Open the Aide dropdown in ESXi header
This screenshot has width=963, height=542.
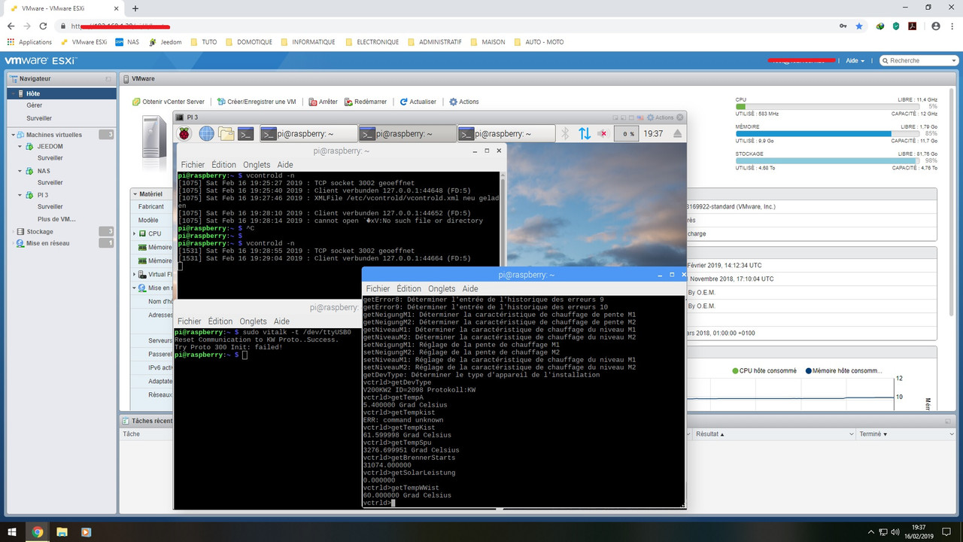click(855, 61)
